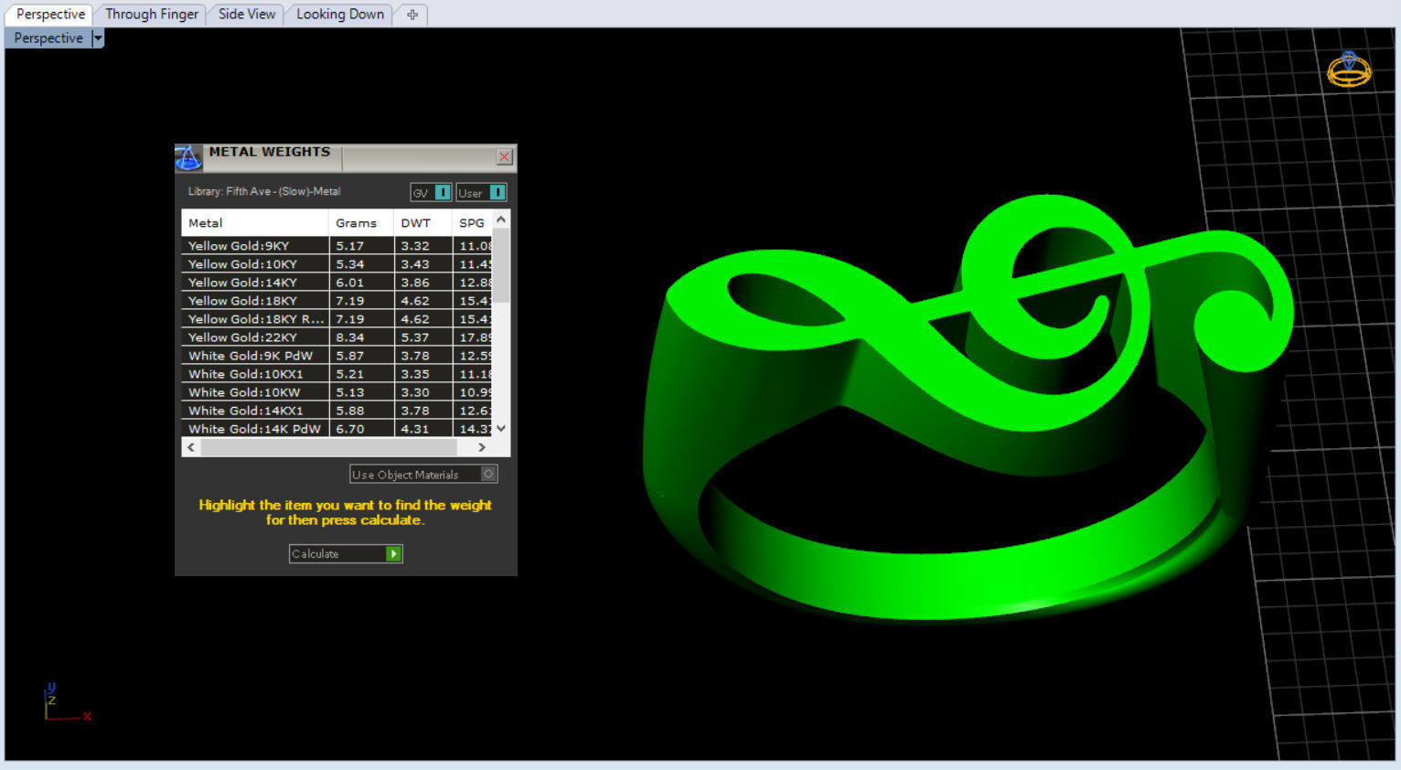This screenshot has width=1401, height=770.
Task: Click the 4.31 DWT value
Action: [415, 429]
